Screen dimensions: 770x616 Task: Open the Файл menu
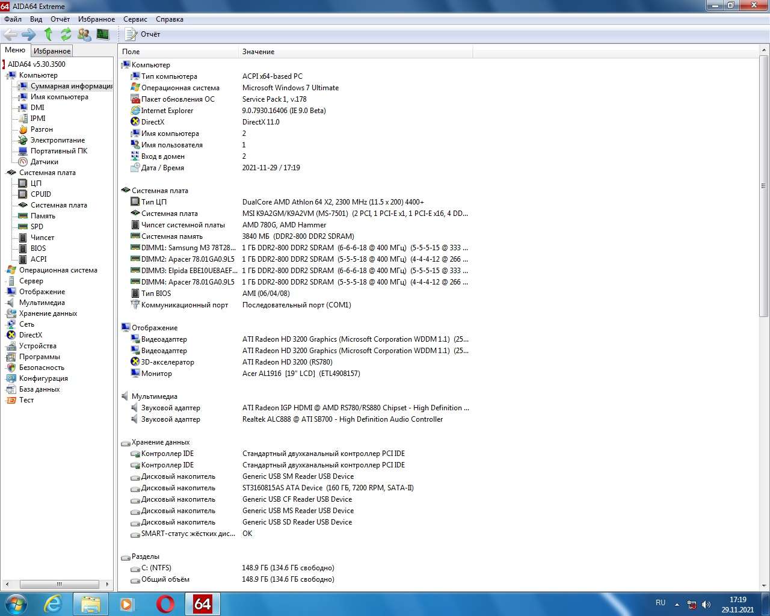pyautogui.click(x=13, y=19)
